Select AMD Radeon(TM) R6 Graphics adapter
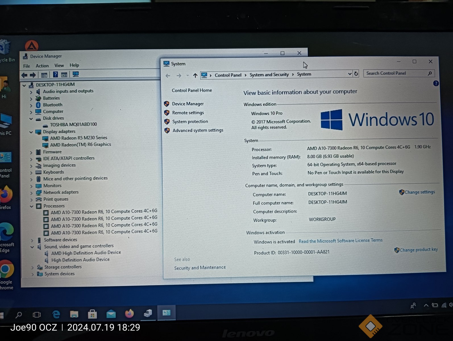Viewport: 453px width, 341px height. point(81,145)
